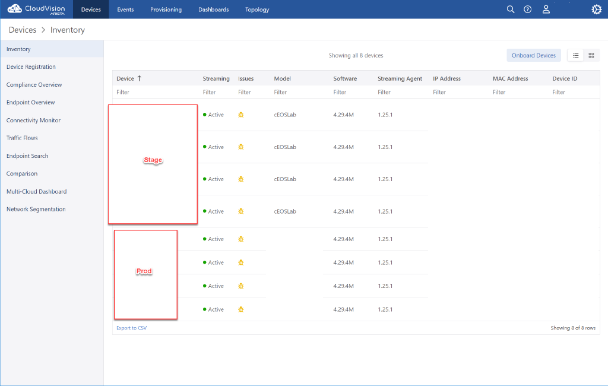Click the Onboard Devices button
The image size is (608, 386).
click(533, 55)
